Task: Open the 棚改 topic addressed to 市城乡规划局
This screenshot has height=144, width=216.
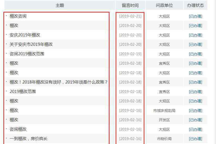Action: click(x=14, y=110)
